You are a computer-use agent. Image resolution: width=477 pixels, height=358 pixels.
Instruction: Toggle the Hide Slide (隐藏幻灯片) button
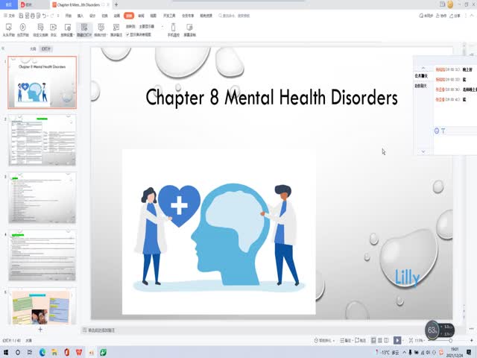(84, 30)
